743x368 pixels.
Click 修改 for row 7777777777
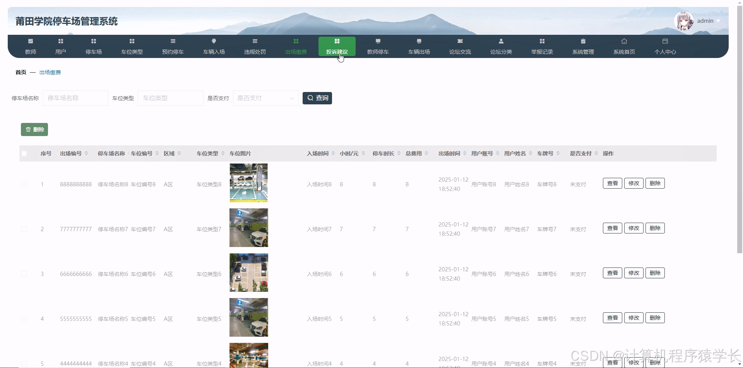634,228
